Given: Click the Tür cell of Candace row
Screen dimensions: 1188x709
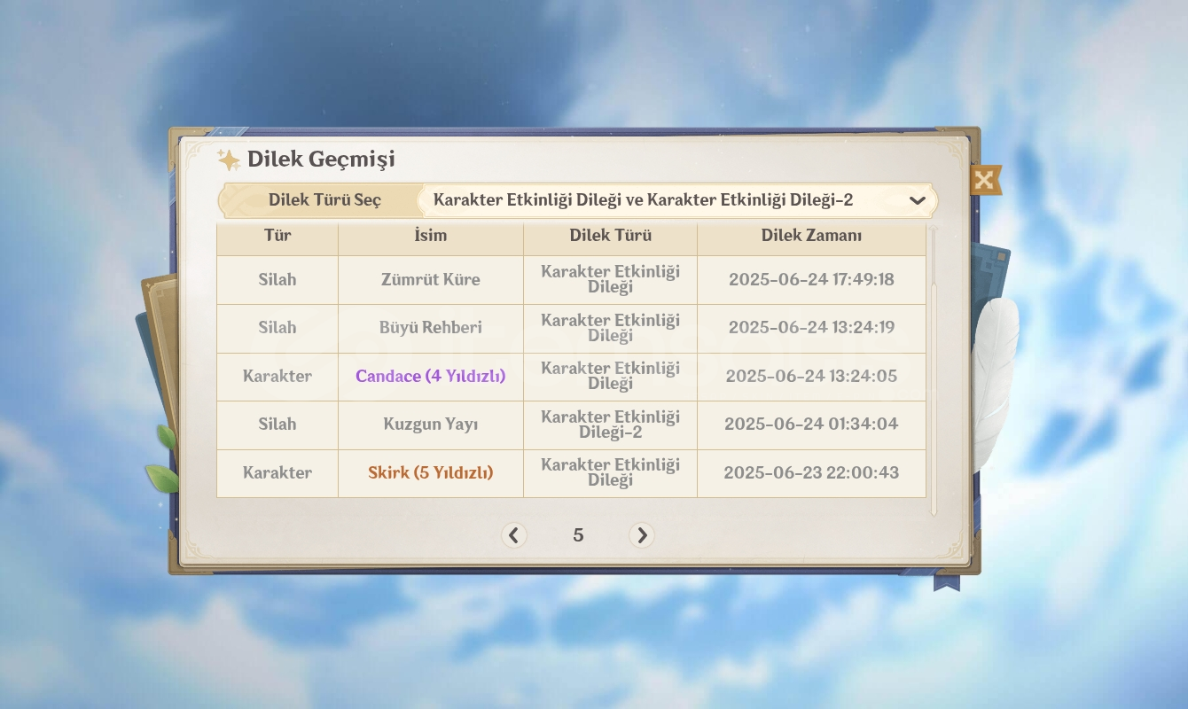Looking at the screenshot, I should click(277, 376).
